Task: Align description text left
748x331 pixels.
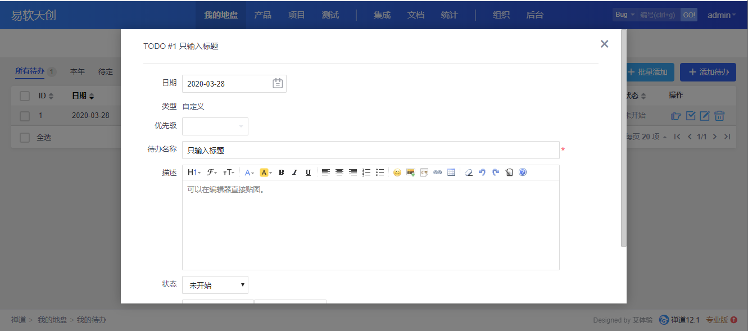Action: [x=326, y=173]
